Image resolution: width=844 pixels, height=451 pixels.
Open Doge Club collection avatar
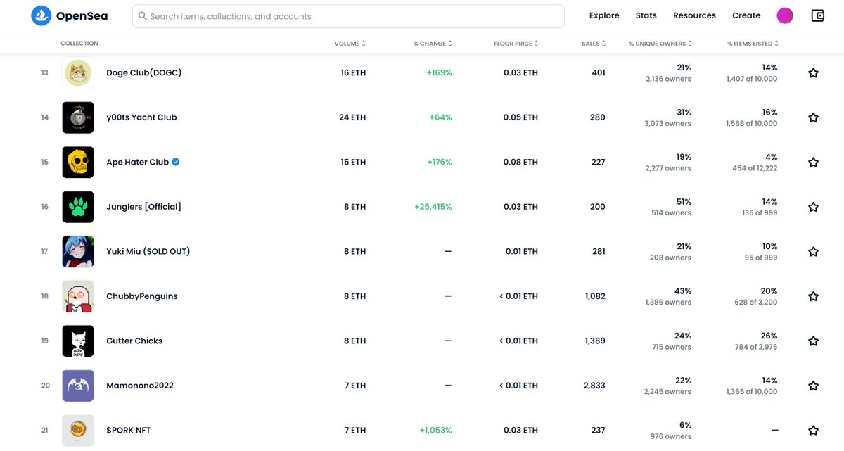(78, 73)
